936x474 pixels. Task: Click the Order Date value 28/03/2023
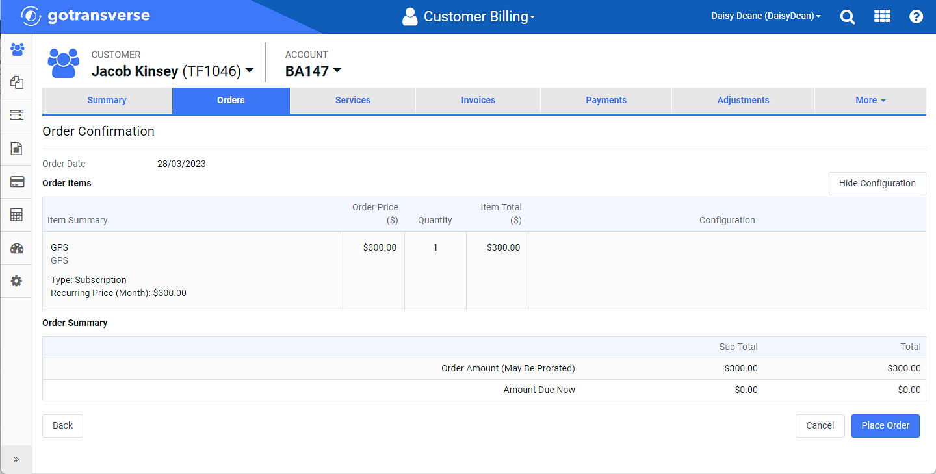click(181, 164)
